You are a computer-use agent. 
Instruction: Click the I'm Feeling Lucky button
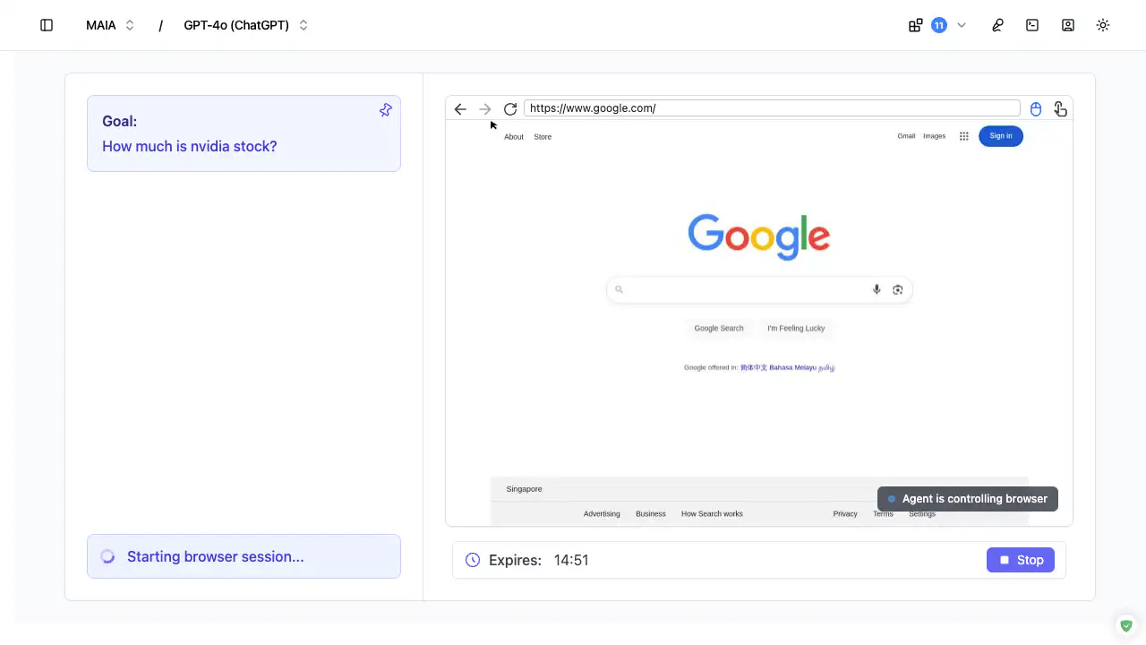tap(796, 328)
